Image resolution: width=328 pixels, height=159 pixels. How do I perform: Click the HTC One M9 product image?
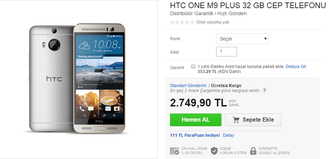tap(77, 79)
